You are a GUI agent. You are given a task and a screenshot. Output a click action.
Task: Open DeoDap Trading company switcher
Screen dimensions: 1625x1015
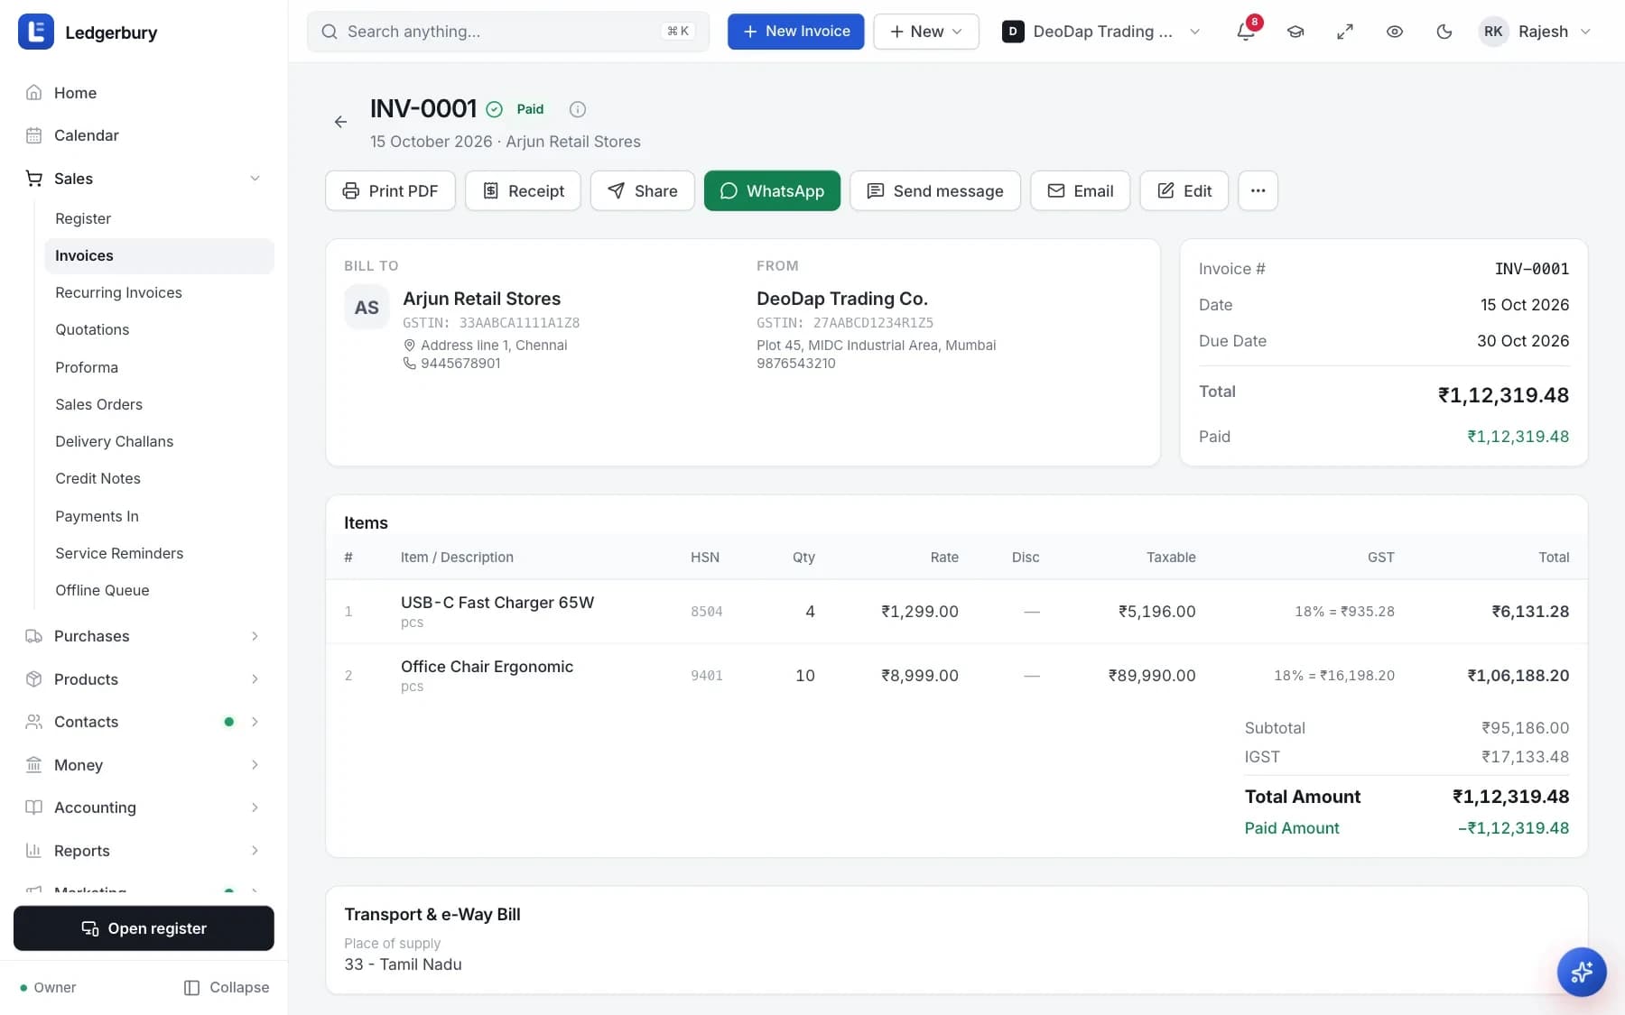coord(1101,32)
